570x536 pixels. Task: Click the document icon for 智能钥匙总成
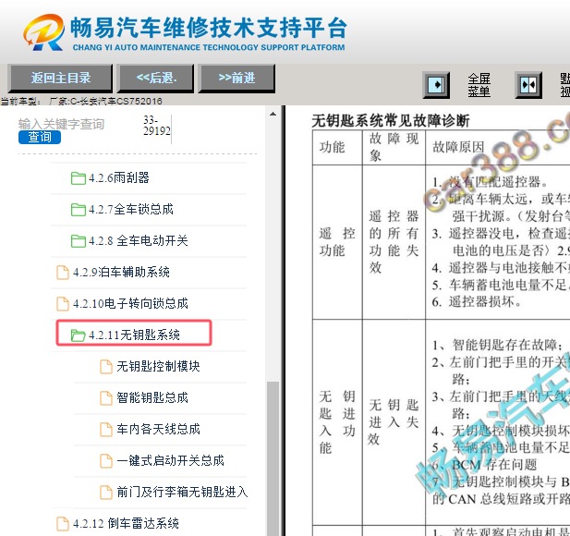point(106,397)
